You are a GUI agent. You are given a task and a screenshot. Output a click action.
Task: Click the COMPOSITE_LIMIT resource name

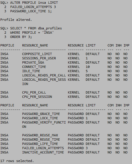[37, 54]
